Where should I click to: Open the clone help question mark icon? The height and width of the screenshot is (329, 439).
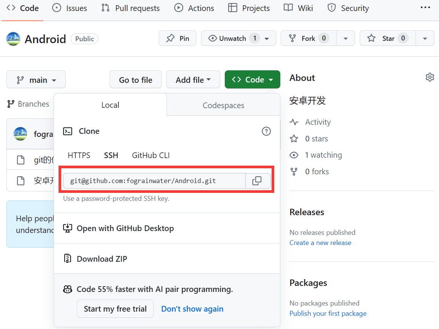click(x=266, y=131)
